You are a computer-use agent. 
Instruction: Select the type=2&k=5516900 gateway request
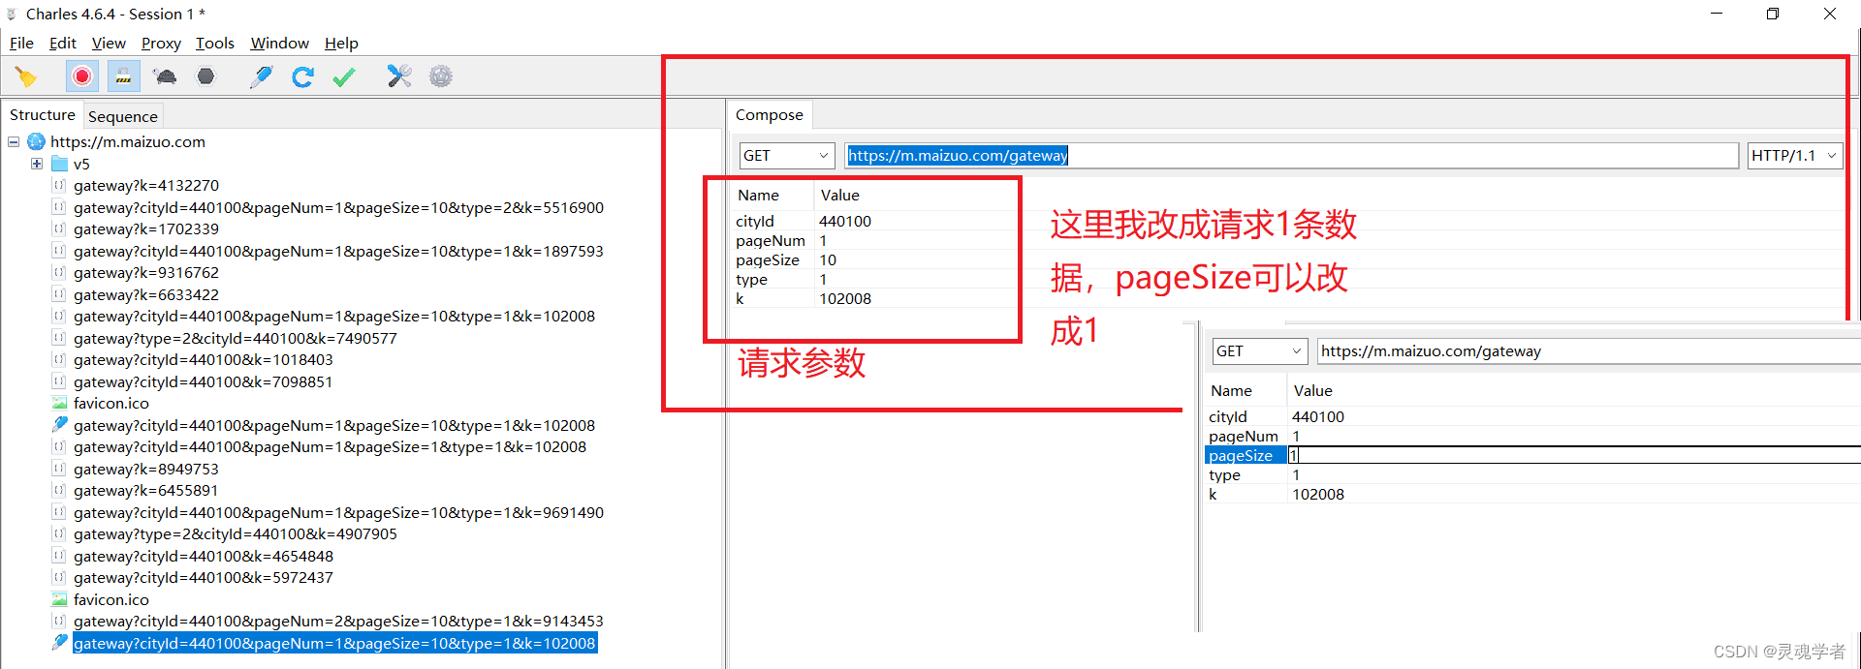click(x=338, y=207)
